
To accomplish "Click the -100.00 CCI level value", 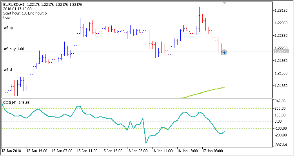I will click(x=281, y=129).
